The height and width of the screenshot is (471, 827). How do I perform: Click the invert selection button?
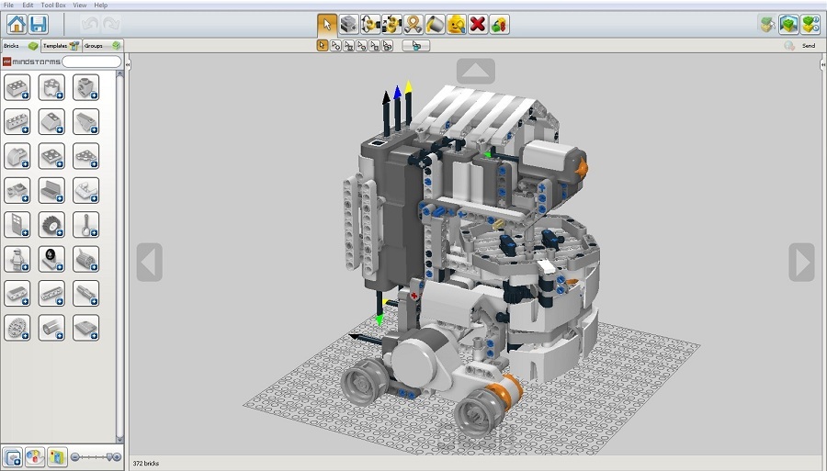click(x=416, y=46)
